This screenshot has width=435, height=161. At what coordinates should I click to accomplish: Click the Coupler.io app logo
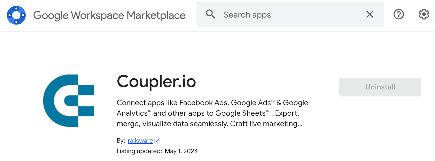69,101
